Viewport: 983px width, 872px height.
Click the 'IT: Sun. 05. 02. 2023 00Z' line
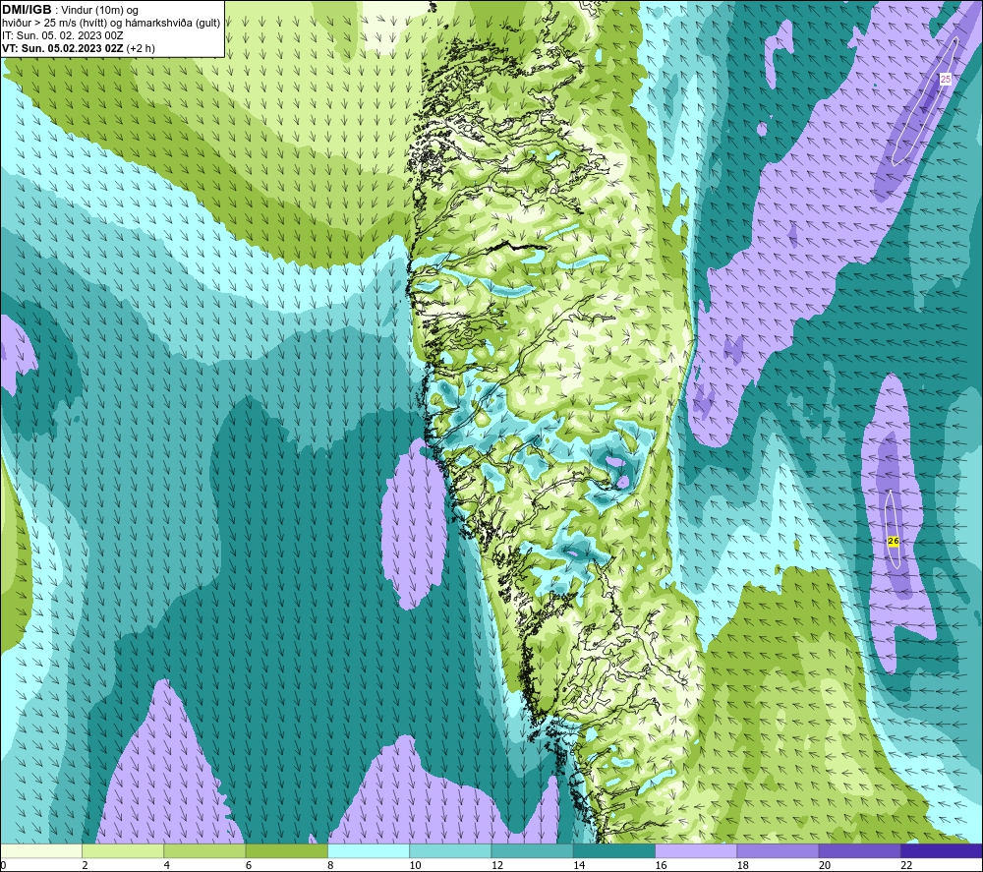[63, 35]
